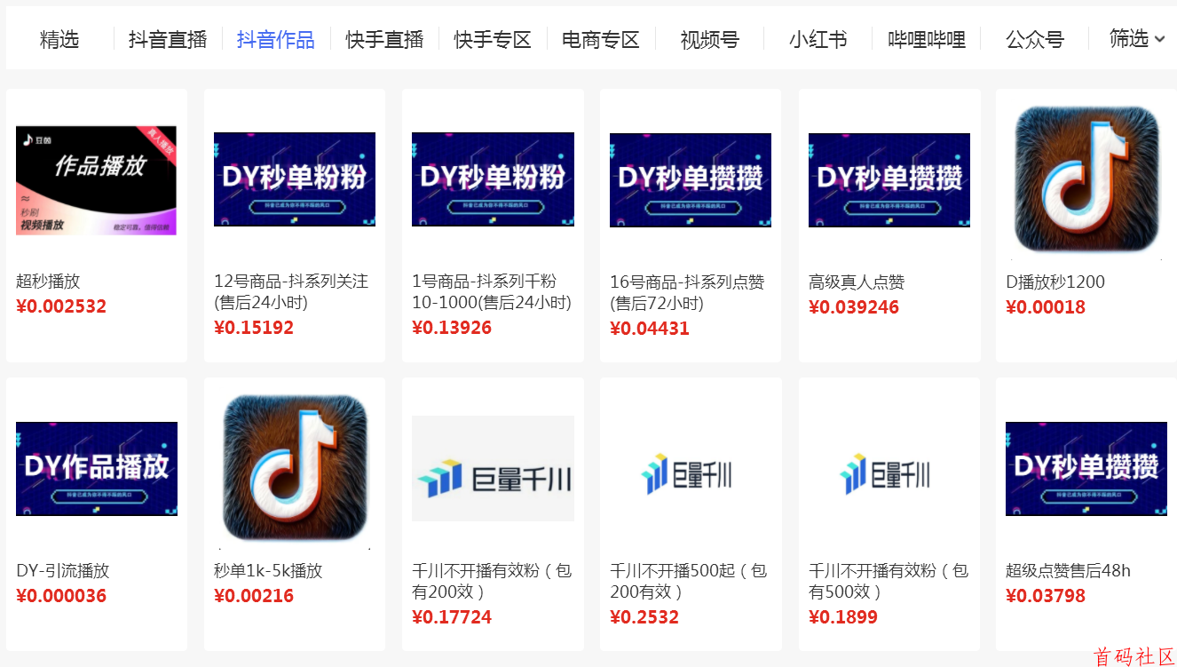Open the 超秒播放 product image
Screen dimensions: 1177x667
pyautogui.click(x=96, y=180)
